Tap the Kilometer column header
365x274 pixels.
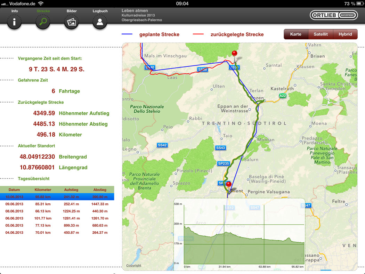(43, 190)
